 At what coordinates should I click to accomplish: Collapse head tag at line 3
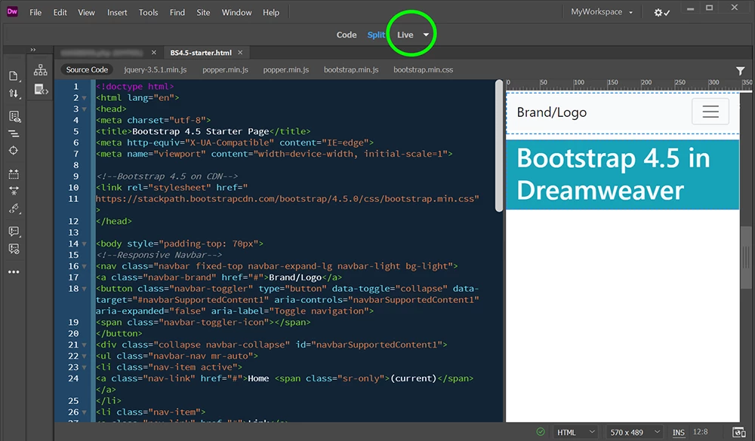tap(85, 109)
